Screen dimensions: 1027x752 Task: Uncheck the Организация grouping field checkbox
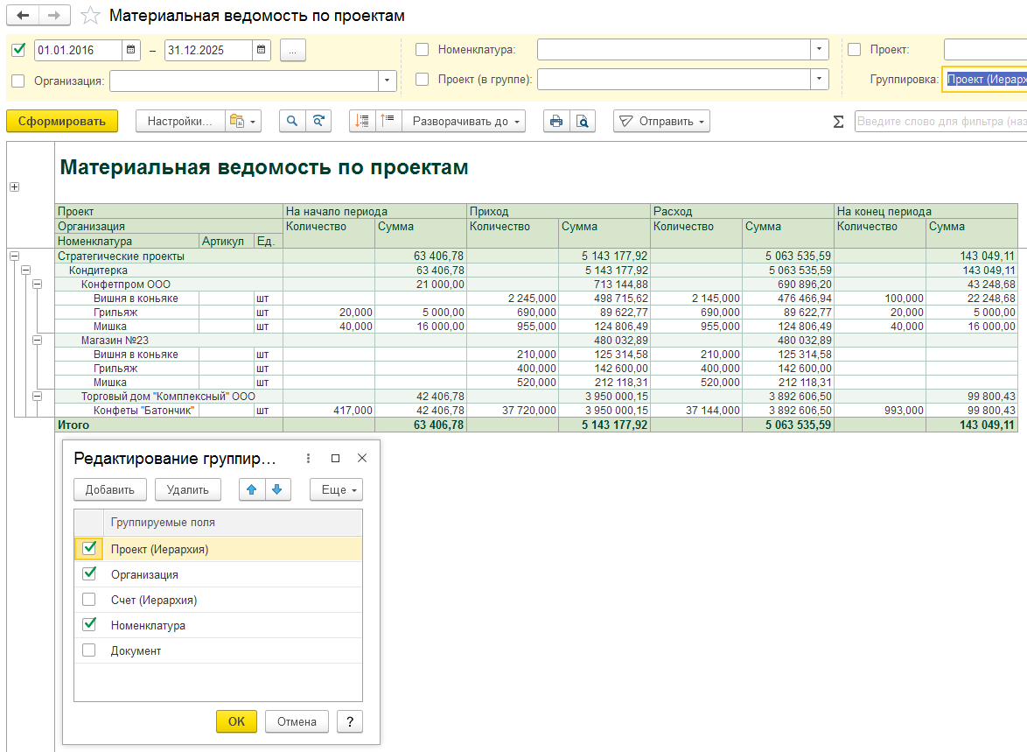(88, 574)
